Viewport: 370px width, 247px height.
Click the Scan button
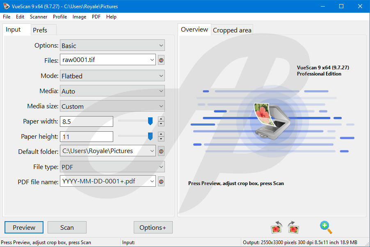pyautogui.click(x=67, y=227)
